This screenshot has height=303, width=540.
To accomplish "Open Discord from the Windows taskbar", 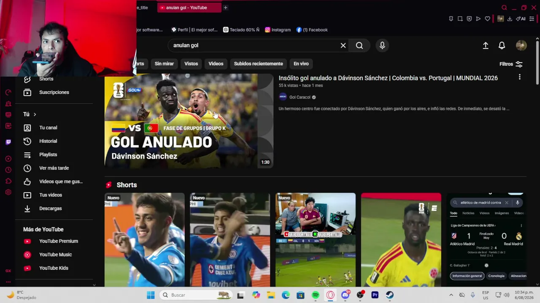I will (x=346, y=295).
